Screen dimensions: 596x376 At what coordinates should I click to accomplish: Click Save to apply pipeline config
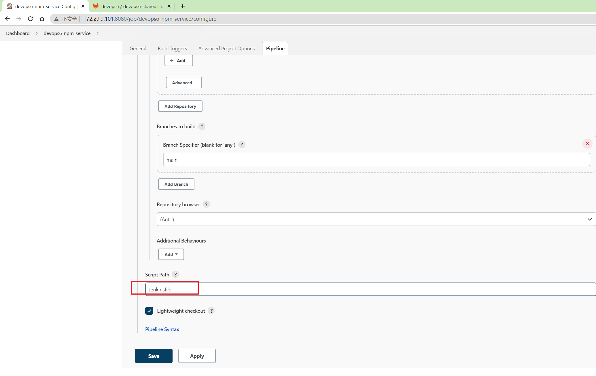click(154, 356)
